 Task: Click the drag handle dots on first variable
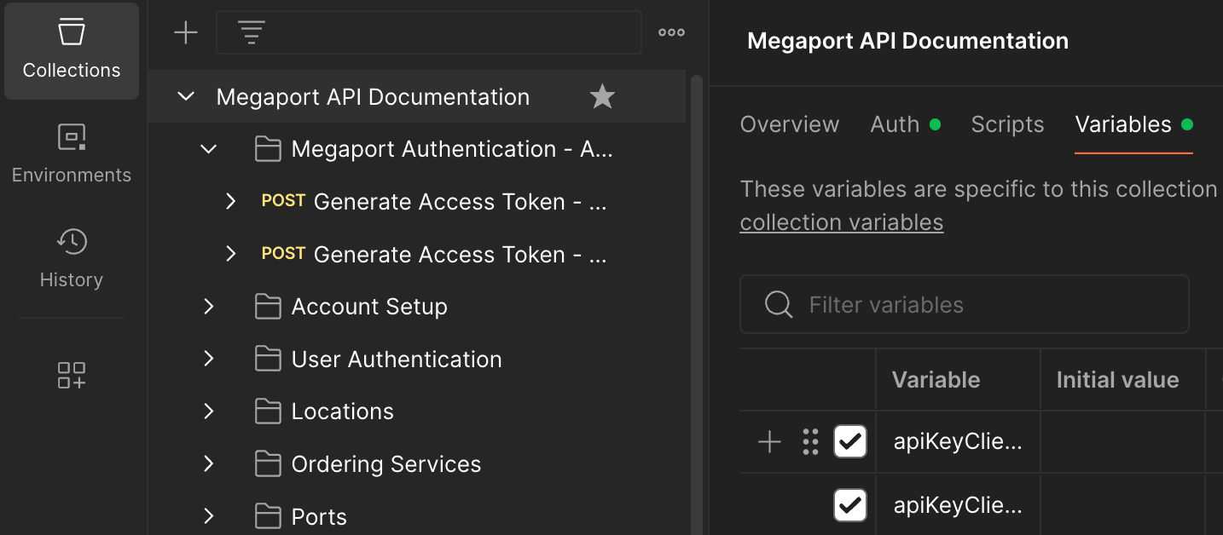tap(810, 441)
